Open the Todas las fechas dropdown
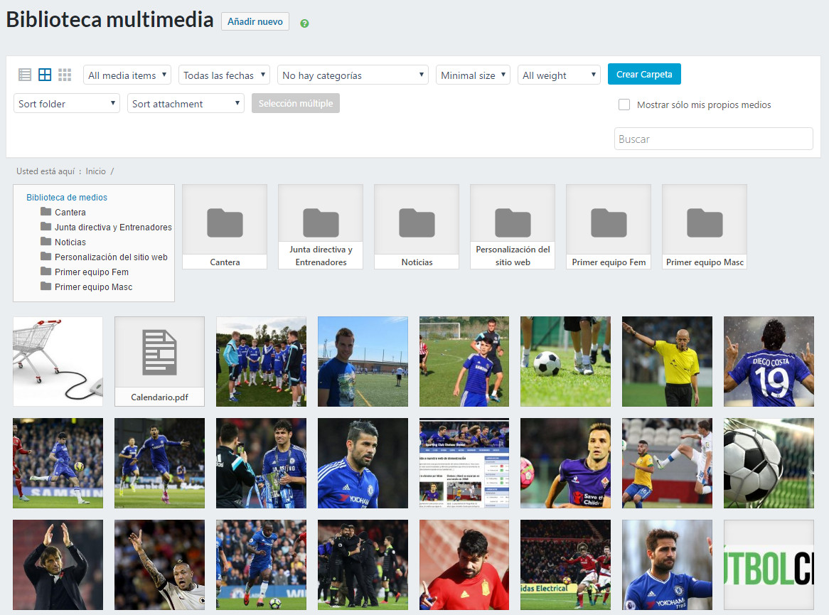829x615 pixels. [x=224, y=75]
